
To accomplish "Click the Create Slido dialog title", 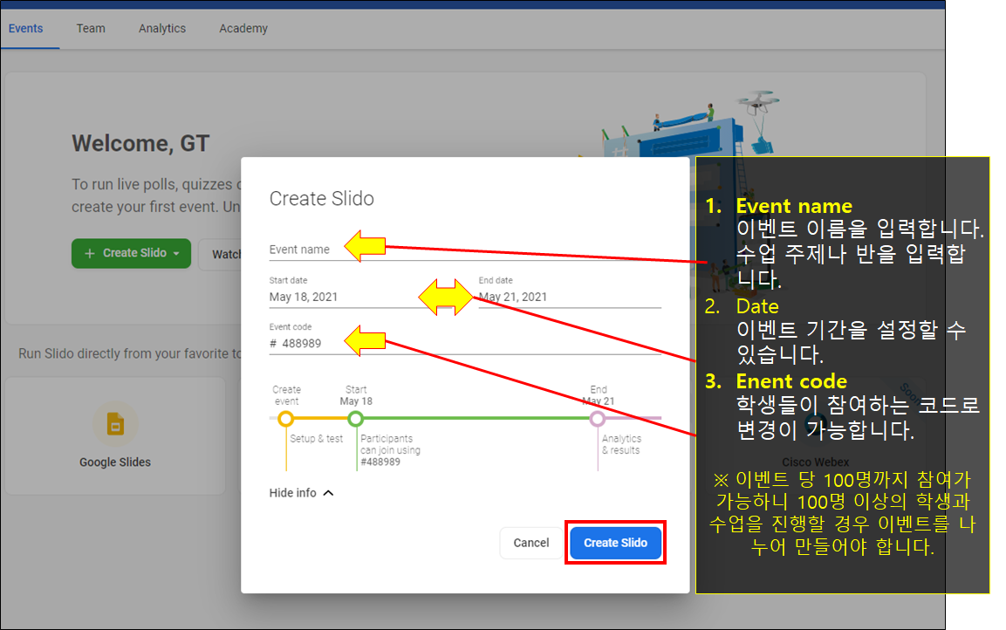I will click(321, 199).
